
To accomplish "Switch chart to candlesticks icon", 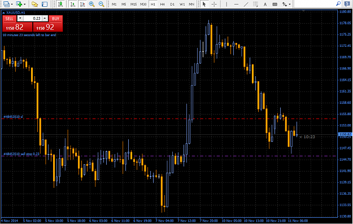I will click(x=60, y=4).
